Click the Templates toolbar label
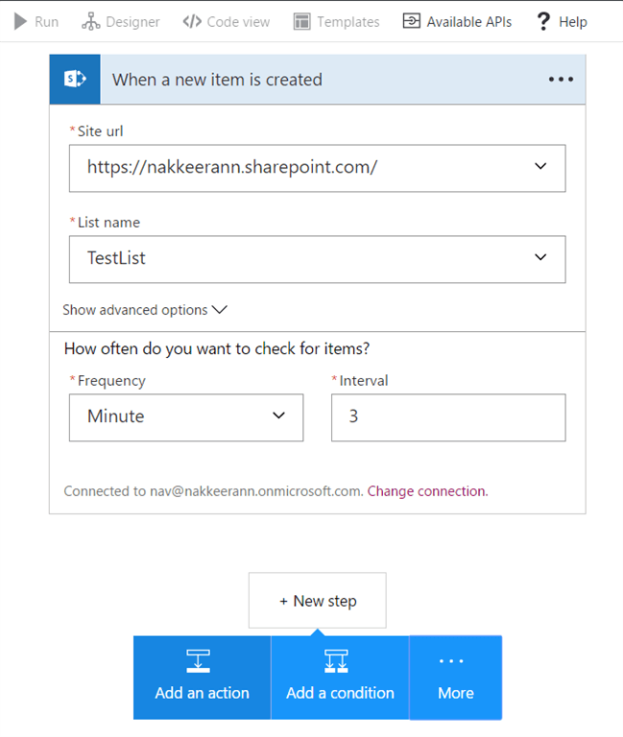623x737 pixels. pos(347,21)
